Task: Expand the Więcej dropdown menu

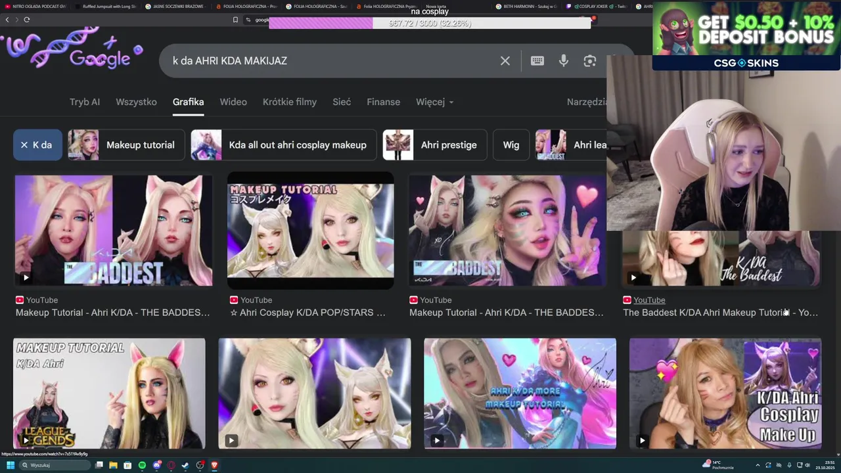Action: pos(434,102)
